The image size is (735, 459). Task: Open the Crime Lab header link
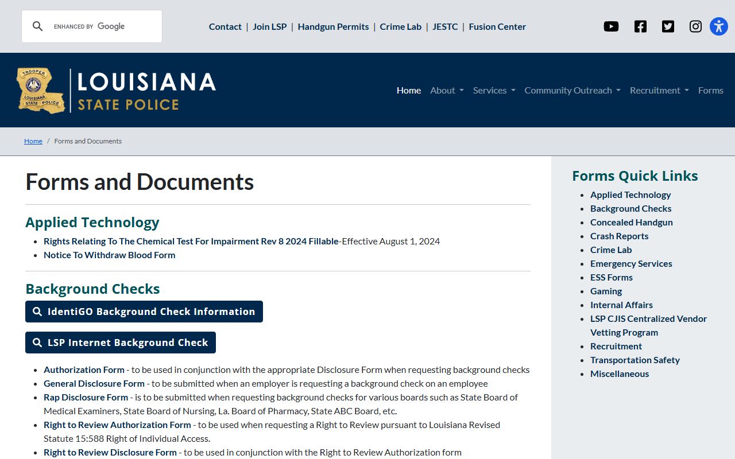pyautogui.click(x=401, y=26)
